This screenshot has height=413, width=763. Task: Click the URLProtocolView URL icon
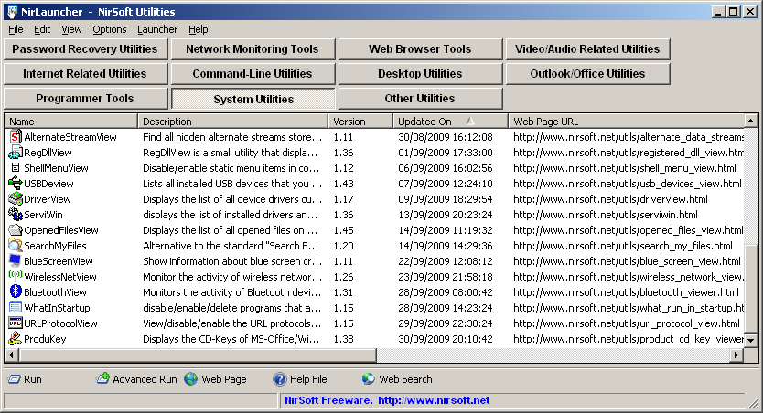click(x=16, y=323)
